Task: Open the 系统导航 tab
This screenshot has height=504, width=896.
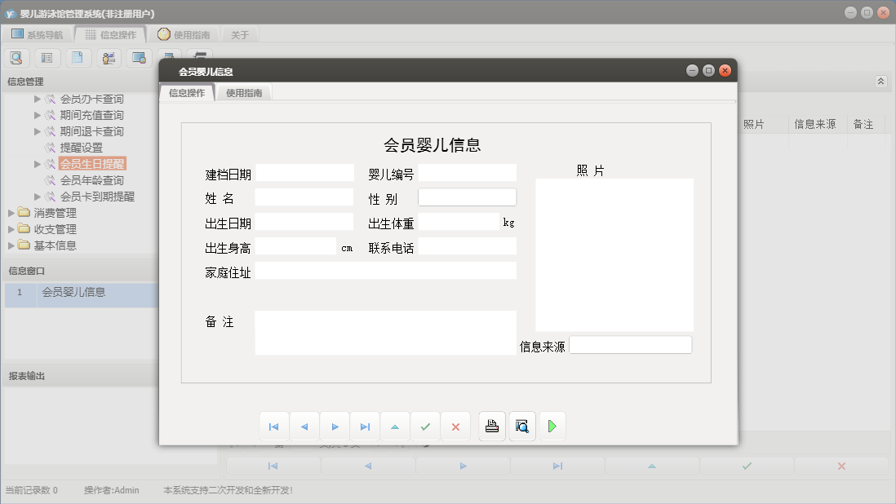Action: (x=38, y=33)
